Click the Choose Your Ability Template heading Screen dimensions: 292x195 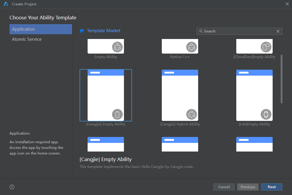pyautogui.click(x=43, y=18)
